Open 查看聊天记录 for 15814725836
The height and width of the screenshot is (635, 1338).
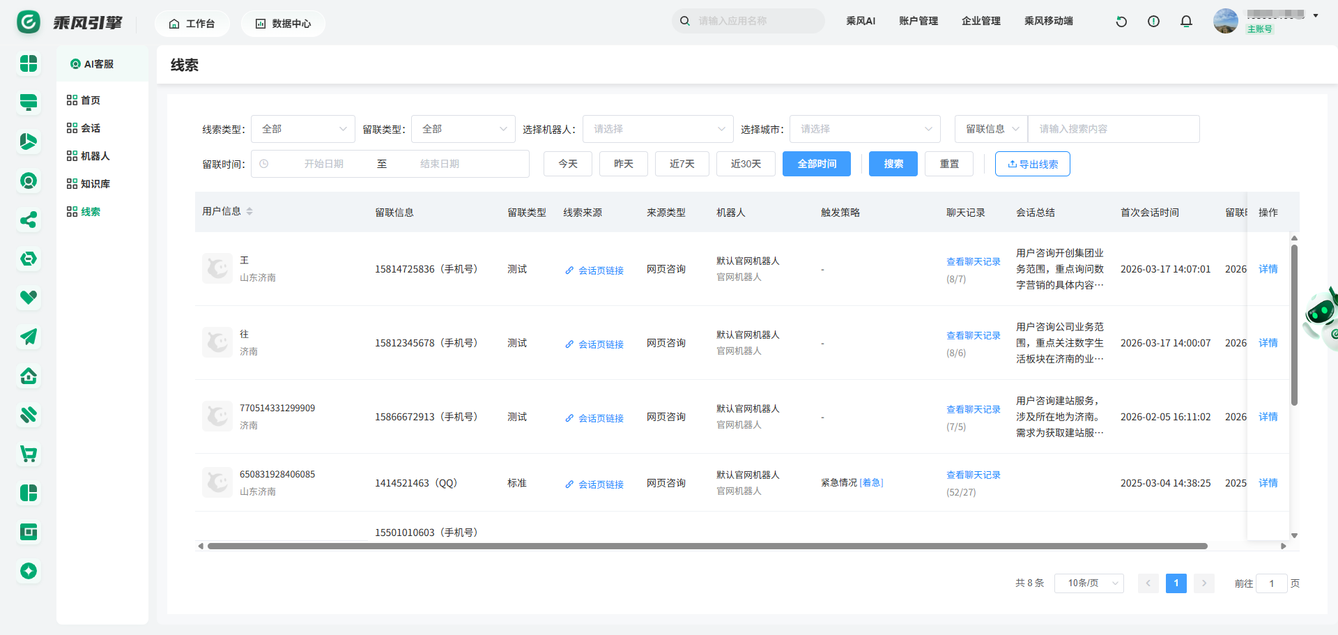click(973, 261)
